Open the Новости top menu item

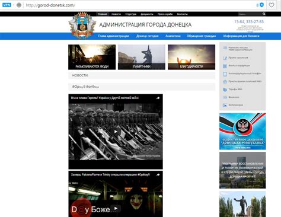(x=116, y=14)
